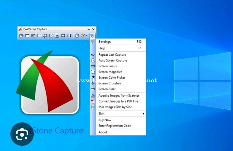Choose Convert Images to a PDF File
The image size is (233, 151).
coord(118,101)
